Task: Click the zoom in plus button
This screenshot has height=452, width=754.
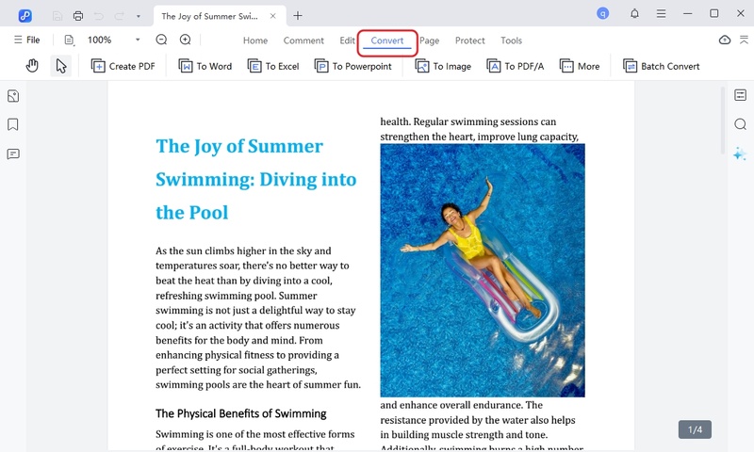Action: coord(186,40)
